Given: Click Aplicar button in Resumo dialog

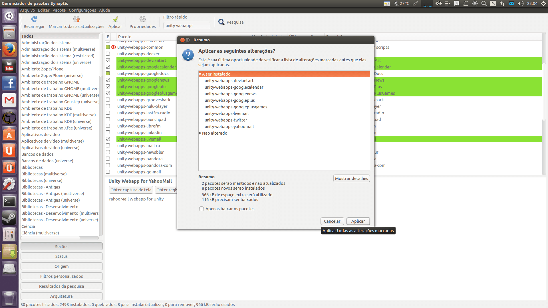Looking at the screenshot, I should point(358,221).
